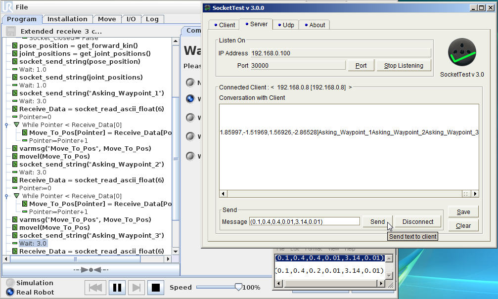
Task: Open the File menu
Action: (22, 7)
